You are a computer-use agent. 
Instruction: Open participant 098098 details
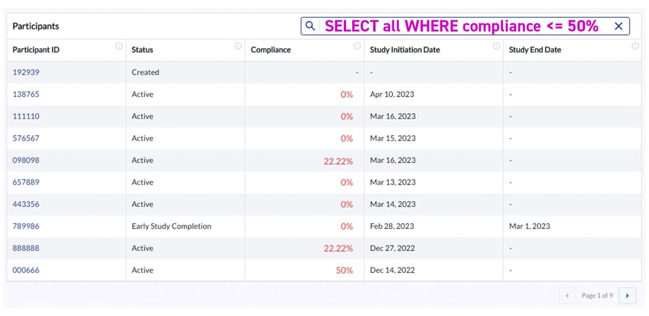pos(26,160)
